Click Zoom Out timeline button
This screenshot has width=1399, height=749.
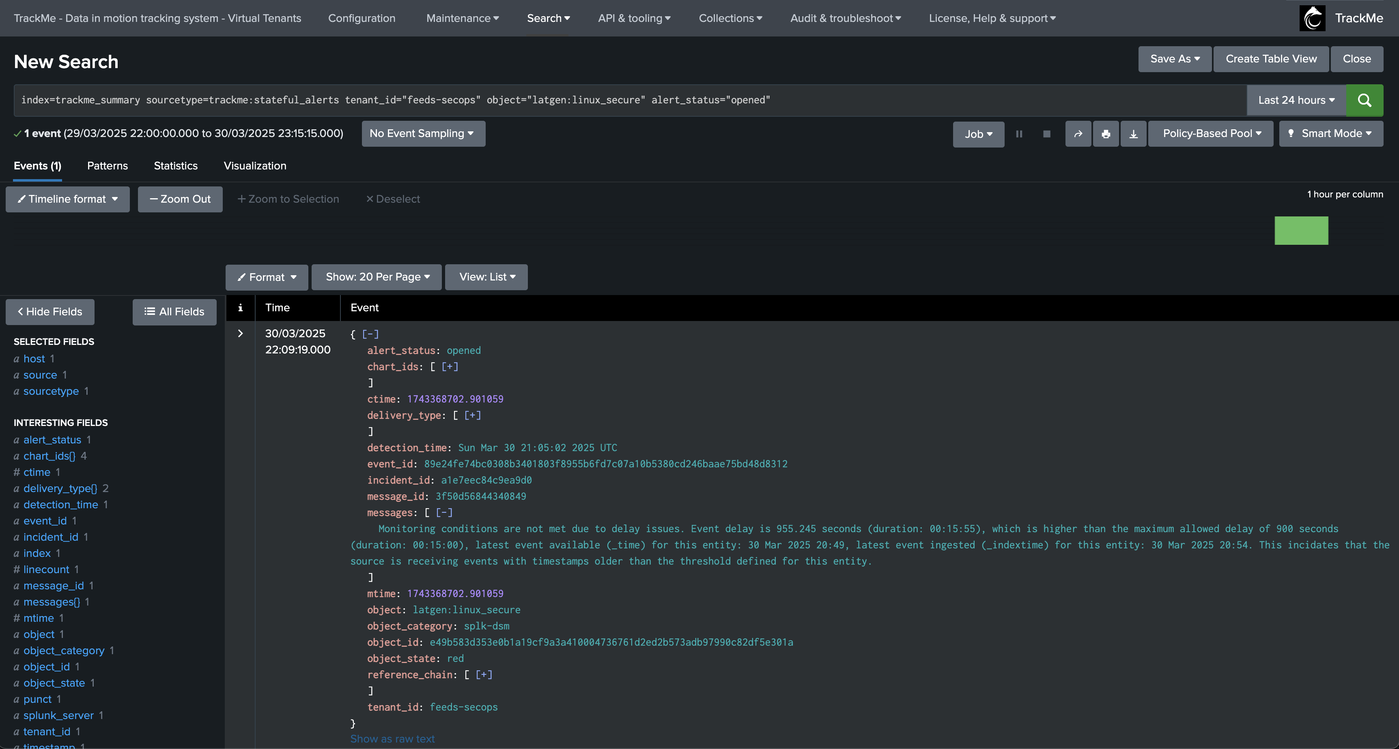tap(180, 199)
